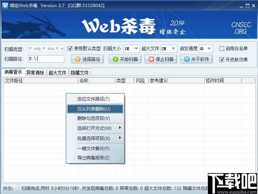Image resolution: width=258 pixels, height=194 pixels.
Task: Click the app logo icon in title bar
Action: pos(5,6)
